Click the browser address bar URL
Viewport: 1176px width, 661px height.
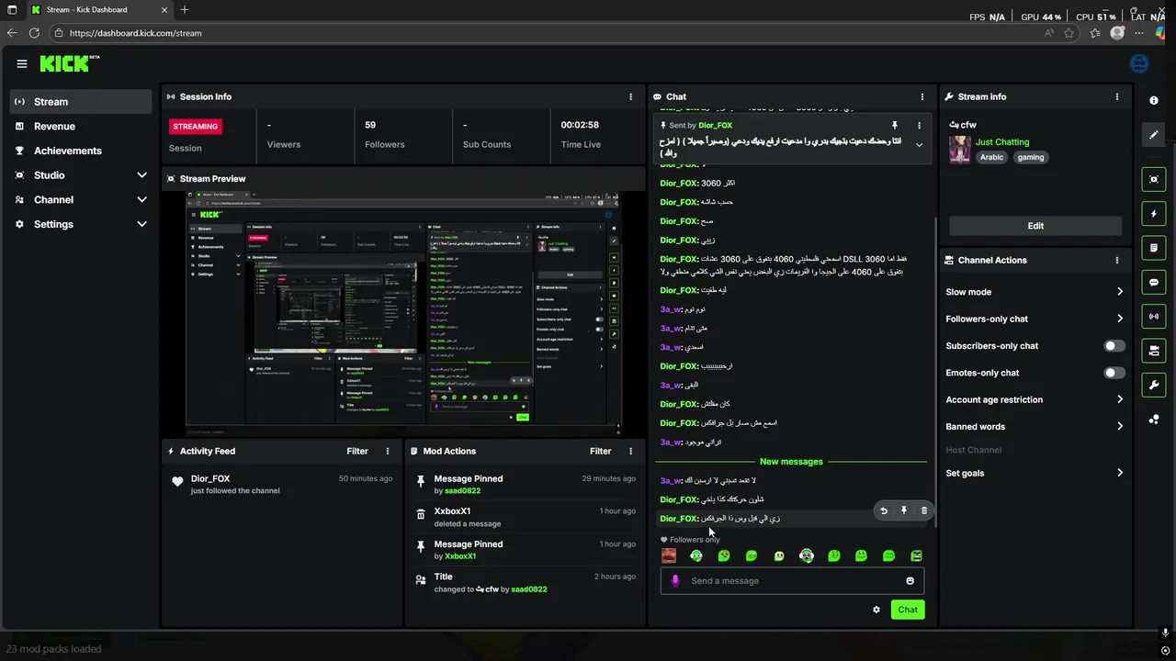pyautogui.click(x=135, y=33)
